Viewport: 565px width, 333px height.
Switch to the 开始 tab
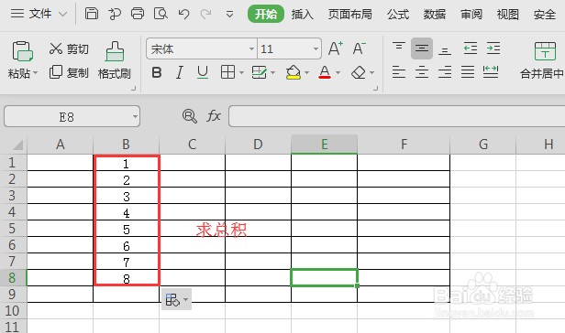(x=266, y=14)
